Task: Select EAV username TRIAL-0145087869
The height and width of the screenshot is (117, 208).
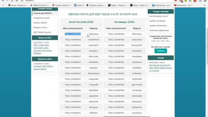Action: [x=116, y=73]
